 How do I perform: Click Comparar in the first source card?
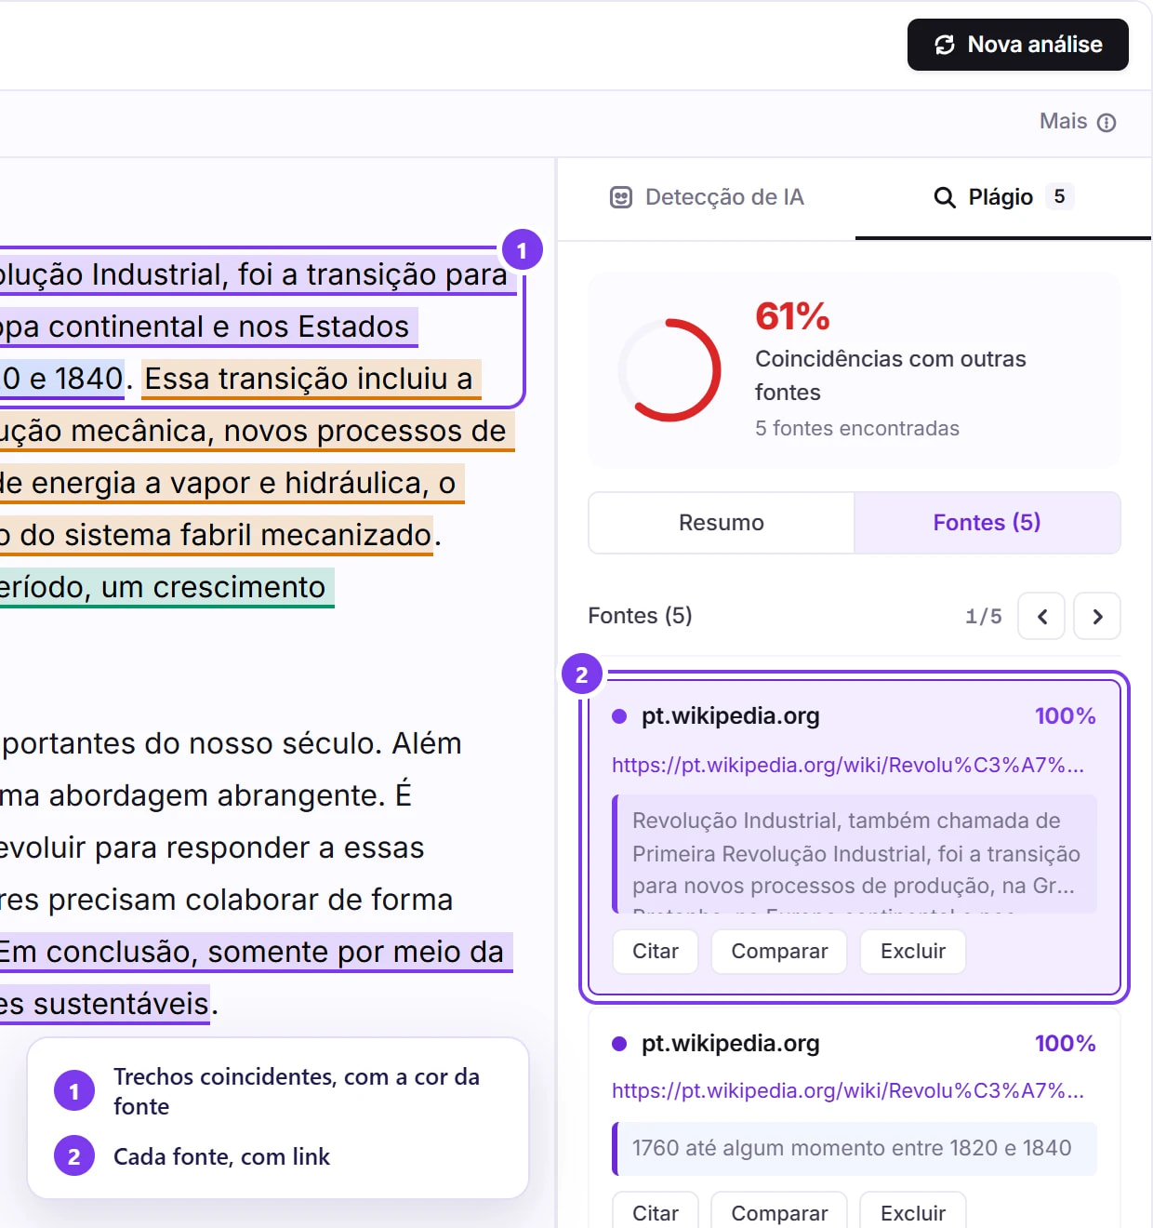pos(779,952)
